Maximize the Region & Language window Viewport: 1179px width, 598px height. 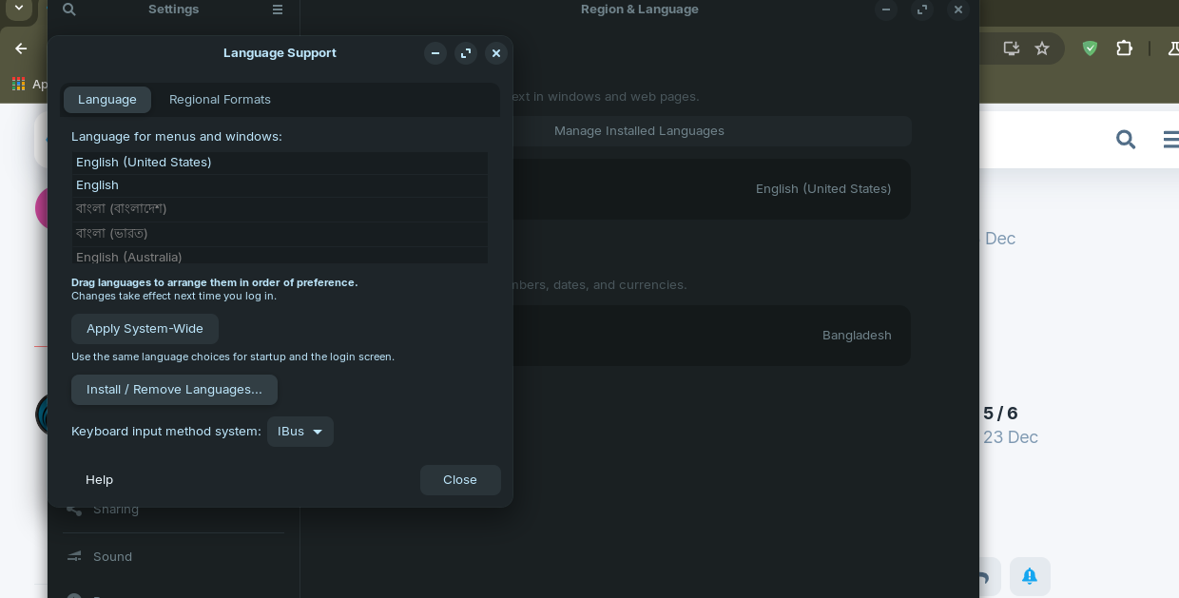[x=922, y=10]
